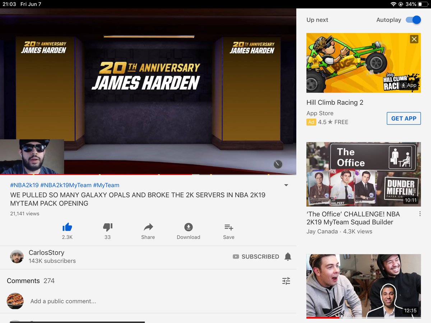Close the Hill Climb Racing 2 ad
Image resolution: width=431 pixels, height=323 pixels.
(x=414, y=39)
